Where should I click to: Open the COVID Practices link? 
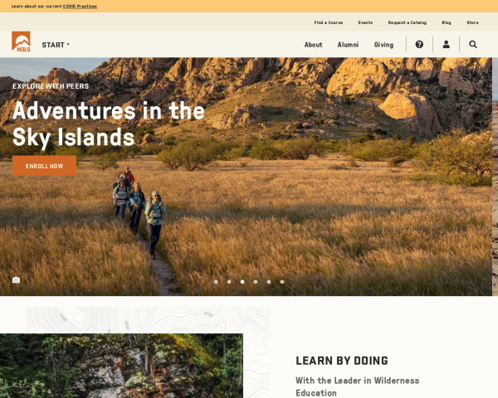tap(80, 7)
